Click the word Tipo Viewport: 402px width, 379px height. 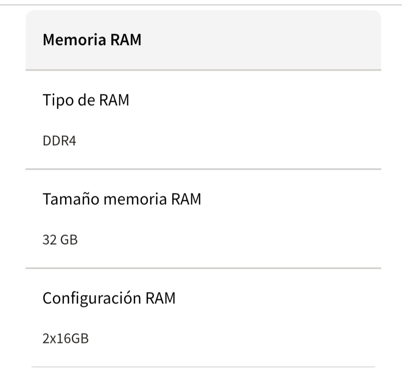tap(56, 101)
